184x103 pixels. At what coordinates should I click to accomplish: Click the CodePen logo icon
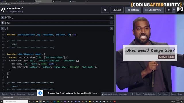[3, 10]
